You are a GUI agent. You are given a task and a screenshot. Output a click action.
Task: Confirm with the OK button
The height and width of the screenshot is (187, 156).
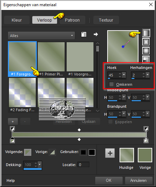tap(109, 180)
